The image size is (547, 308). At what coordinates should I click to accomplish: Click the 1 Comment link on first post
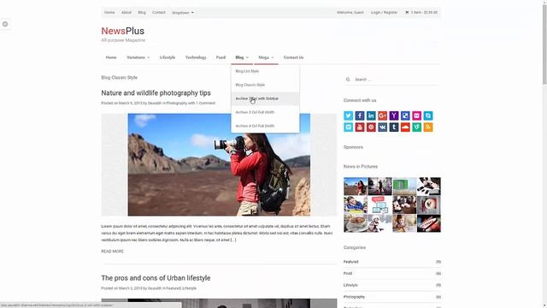pyautogui.click(x=205, y=103)
